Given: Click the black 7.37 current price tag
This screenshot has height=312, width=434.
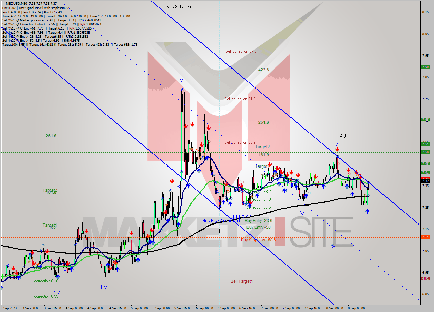Looking at the screenshot, I should tap(425, 181).
